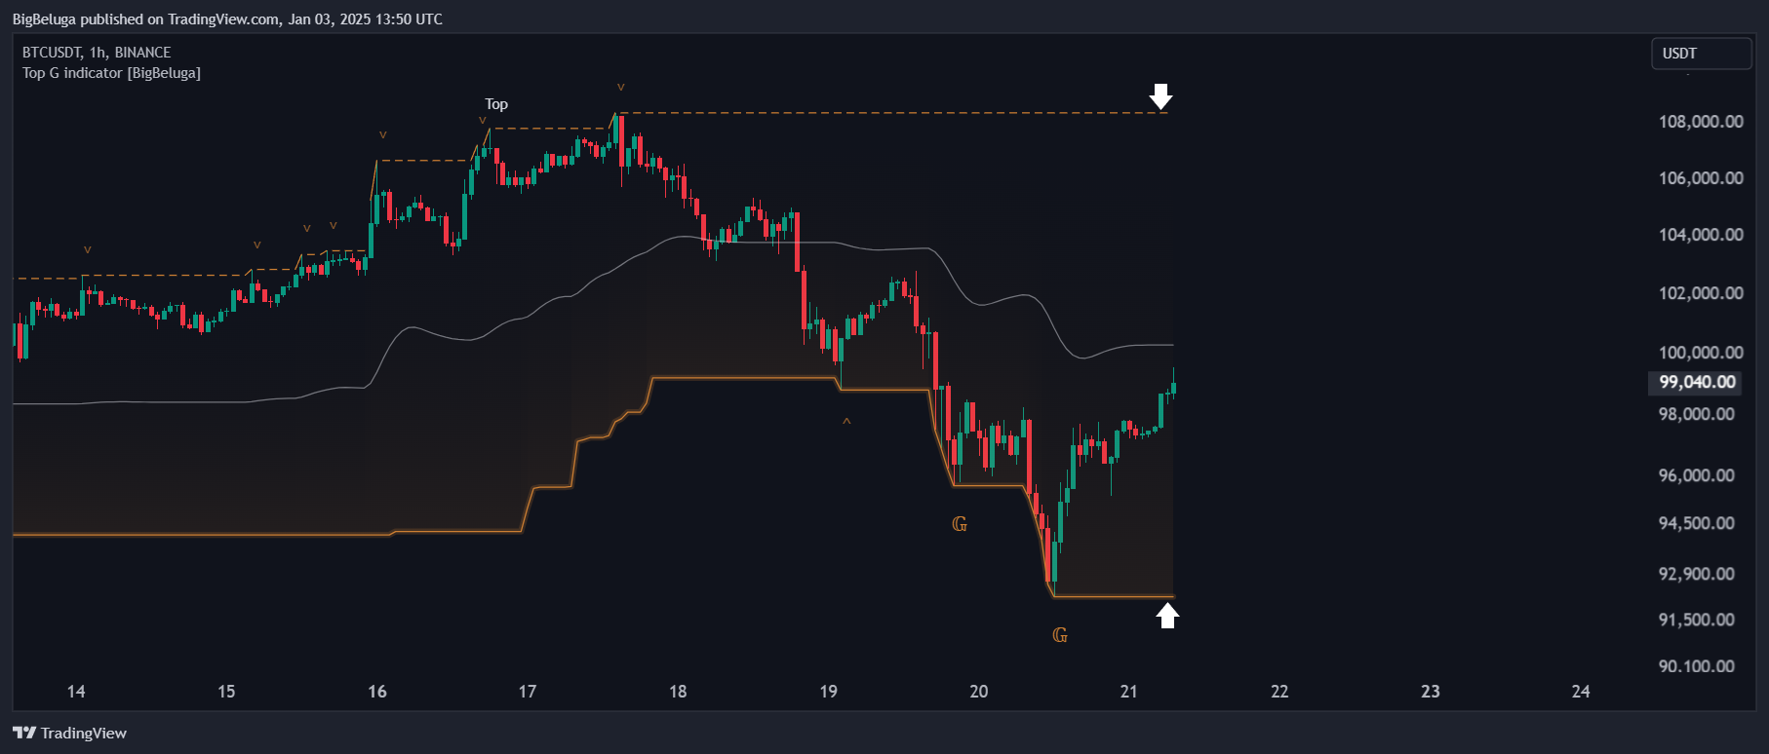Click the 91,500.00 price axis label
Image resolution: width=1769 pixels, height=754 pixels.
coord(1697,620)
